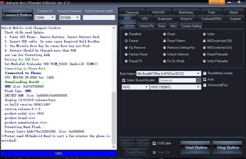
Task: Open the VIVO brand dropdown
Action: pyautogui.click(x=135, y=87)
